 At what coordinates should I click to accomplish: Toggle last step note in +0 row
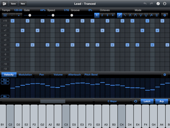point(168,45)
